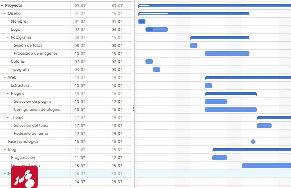Select the Nombre task name in the grid
Screen dimensions: 291x188
click(x=18, y=21)
